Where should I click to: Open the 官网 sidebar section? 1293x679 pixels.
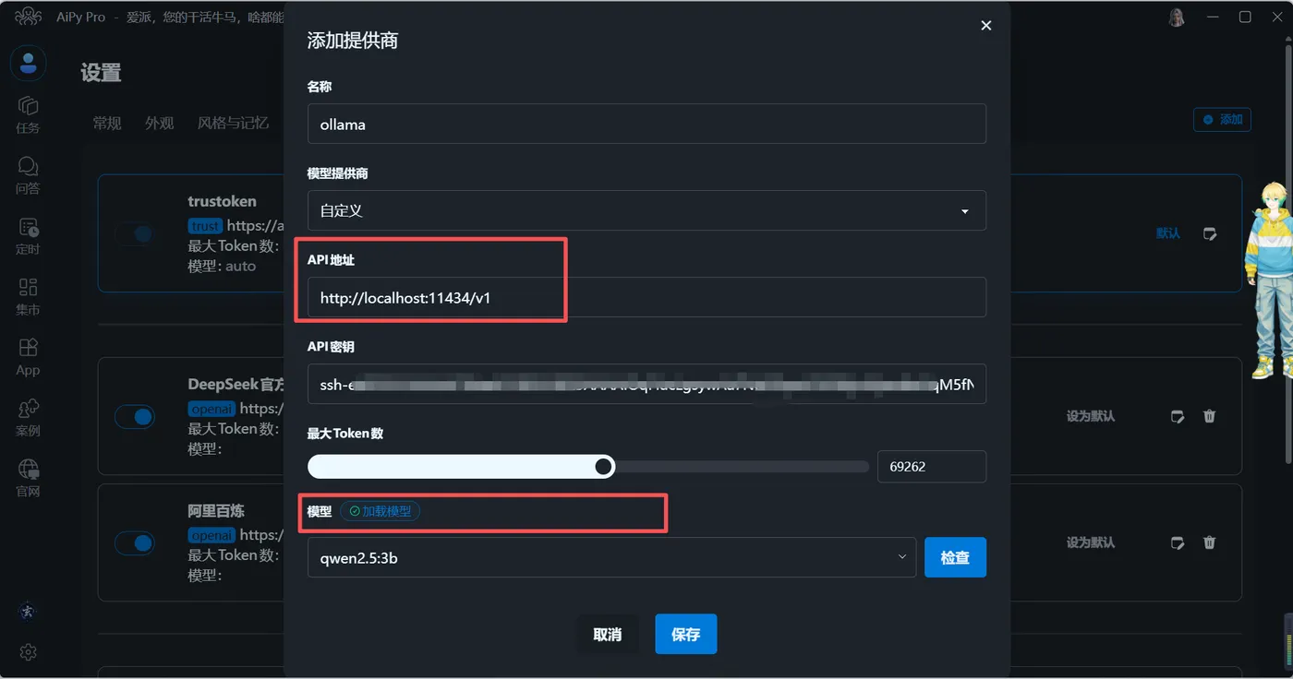pyautogui.click(x=28, y=478)
